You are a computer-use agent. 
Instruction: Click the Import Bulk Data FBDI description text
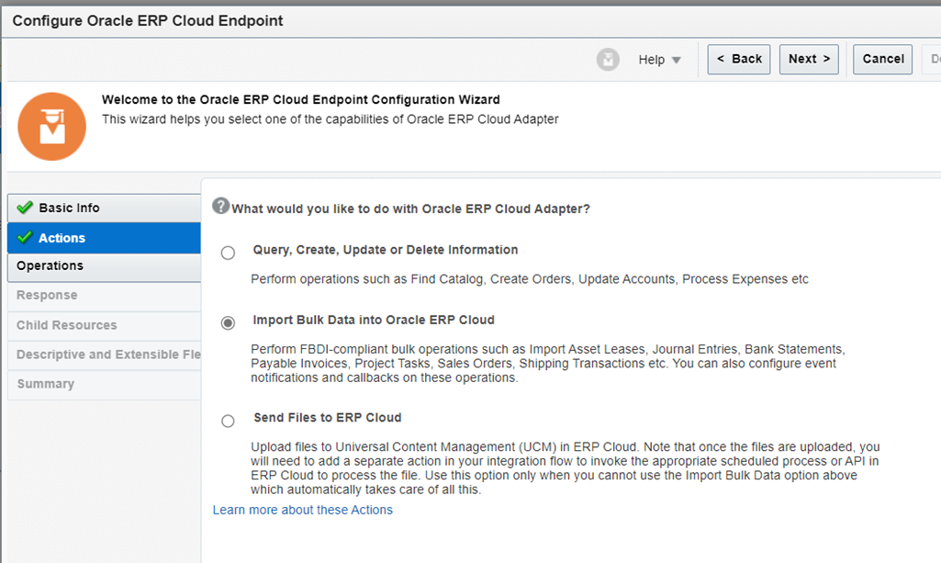coord(547,363)
